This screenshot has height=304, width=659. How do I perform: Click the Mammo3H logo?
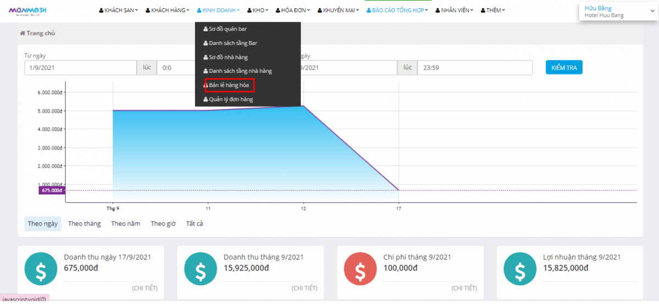point(27,10)
